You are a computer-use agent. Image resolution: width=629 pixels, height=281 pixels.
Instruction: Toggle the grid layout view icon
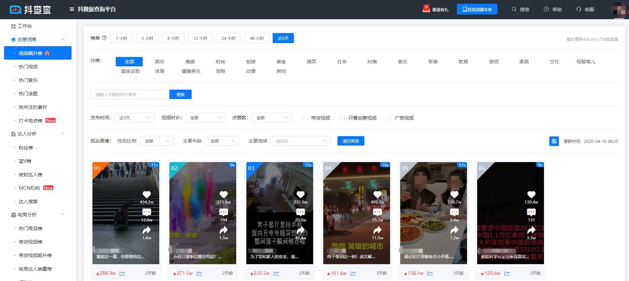[554, 141]
